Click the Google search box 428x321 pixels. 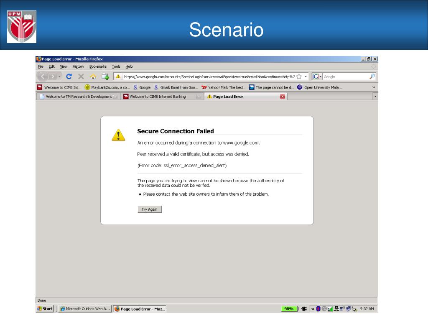346,77
